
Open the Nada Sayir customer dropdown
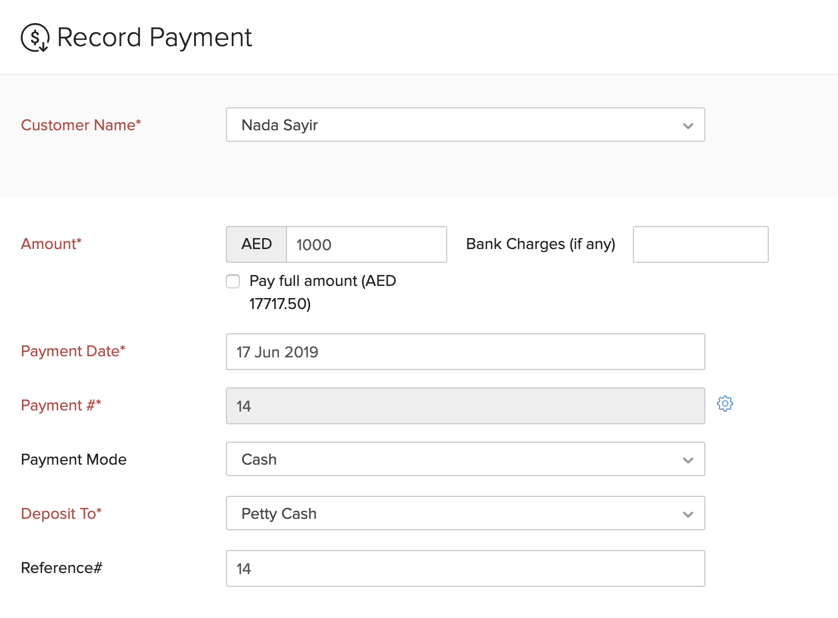[455, 125]
